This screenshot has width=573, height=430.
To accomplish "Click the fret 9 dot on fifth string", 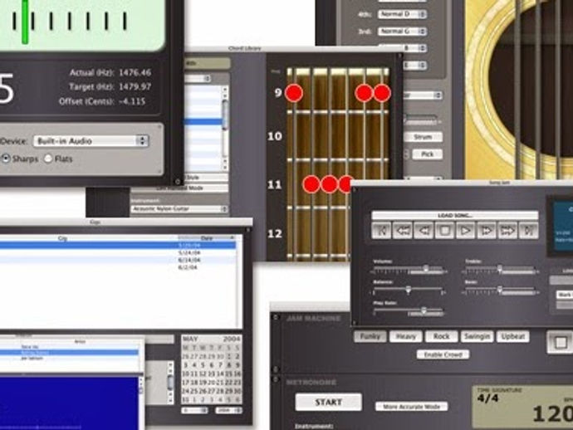I will [364, 93].
